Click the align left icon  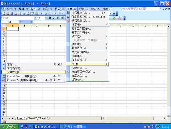63,18
